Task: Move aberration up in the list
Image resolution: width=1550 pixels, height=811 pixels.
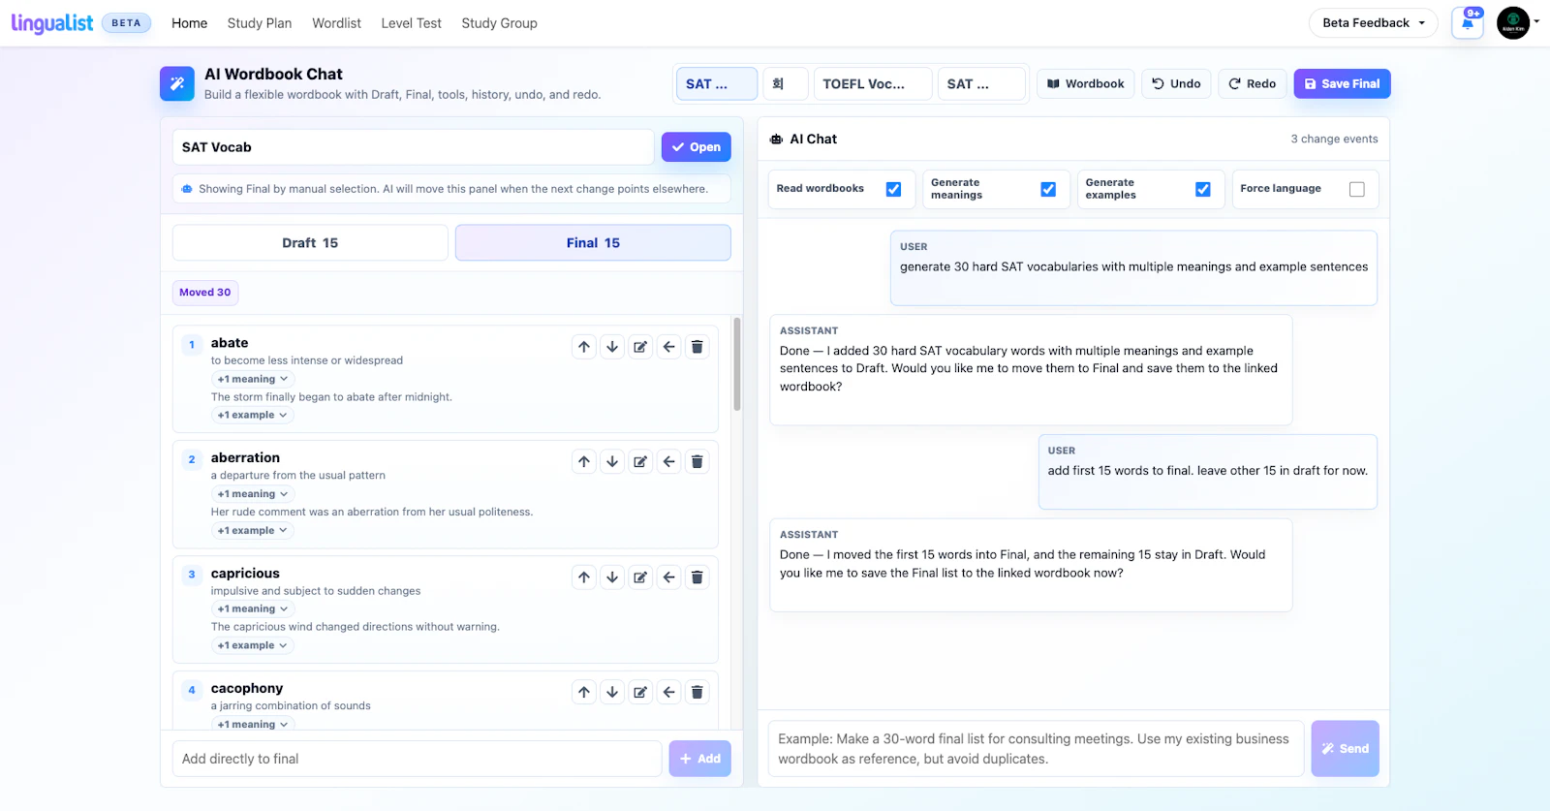Action: click(584, 462)
